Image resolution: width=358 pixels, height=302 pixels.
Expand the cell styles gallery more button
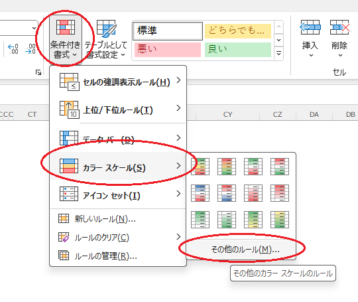[x=278, y=54]
